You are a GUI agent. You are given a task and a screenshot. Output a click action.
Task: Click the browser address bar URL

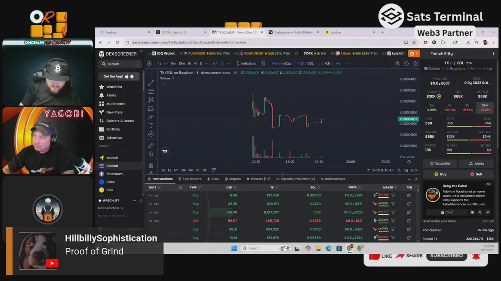(189, 42)
